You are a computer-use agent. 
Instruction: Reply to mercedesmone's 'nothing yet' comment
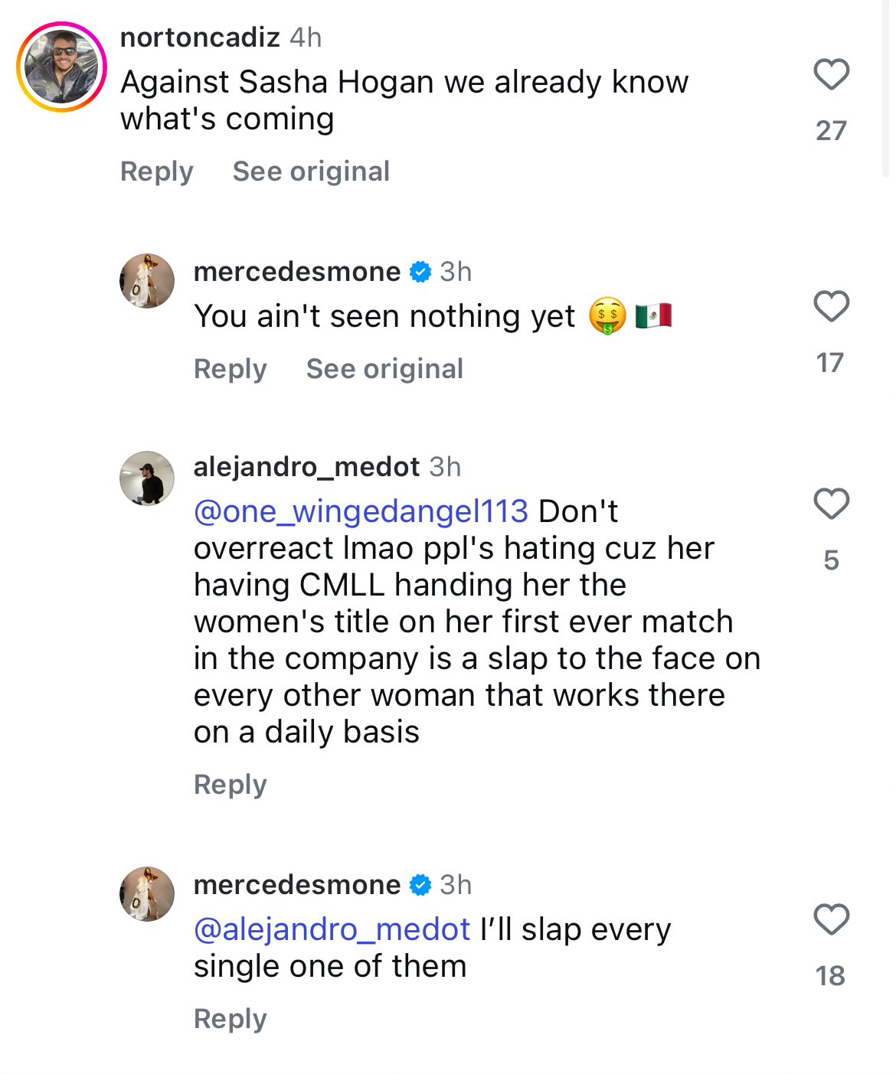click(230, 369)
